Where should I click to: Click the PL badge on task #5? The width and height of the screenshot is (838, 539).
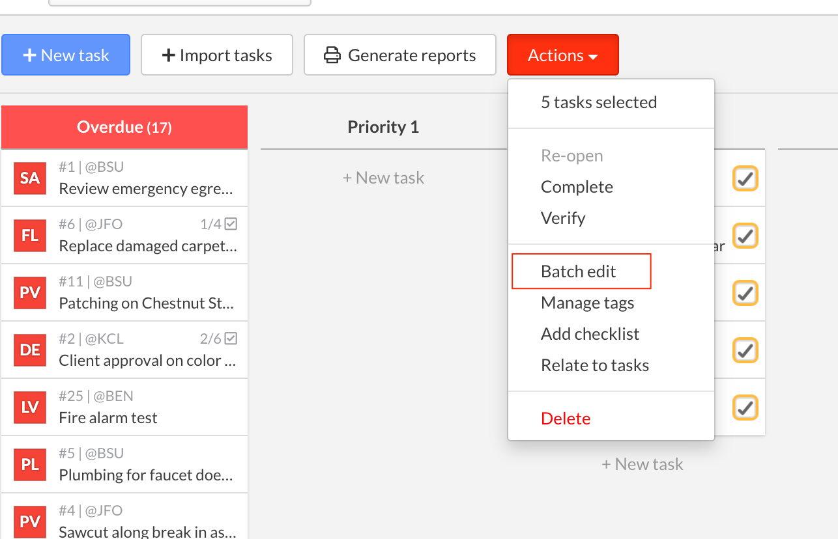30,465
